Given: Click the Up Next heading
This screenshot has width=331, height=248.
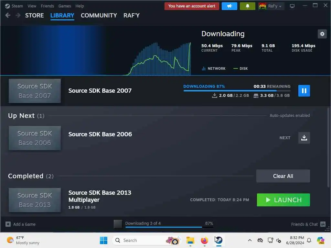Looking at the screenshot, I should pos(21,116).
